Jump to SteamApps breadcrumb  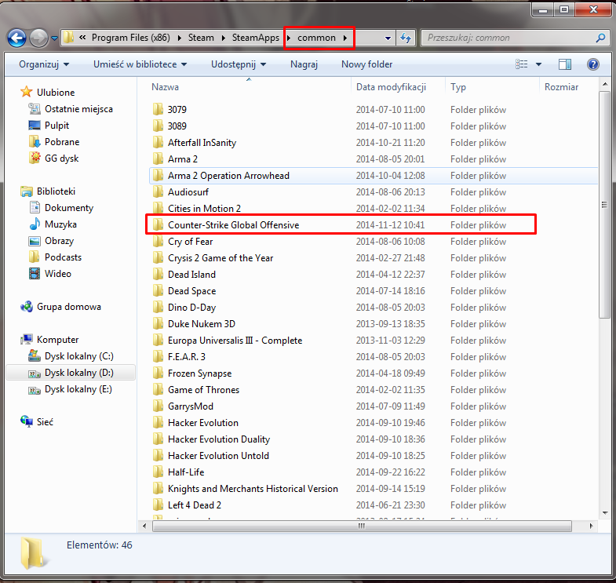point(255,38)
